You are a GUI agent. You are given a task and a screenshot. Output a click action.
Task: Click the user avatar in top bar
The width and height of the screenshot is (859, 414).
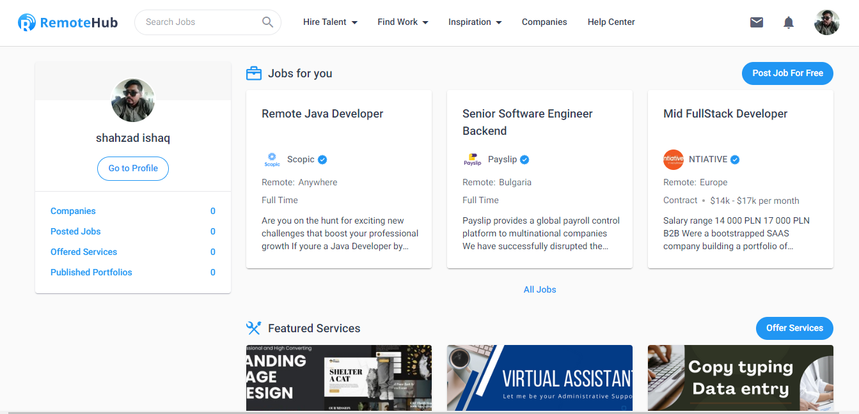(x=826, y=22)
